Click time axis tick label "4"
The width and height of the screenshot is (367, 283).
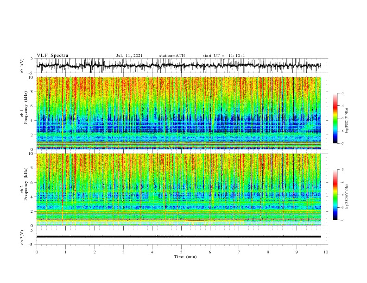(x=152, y=252)
